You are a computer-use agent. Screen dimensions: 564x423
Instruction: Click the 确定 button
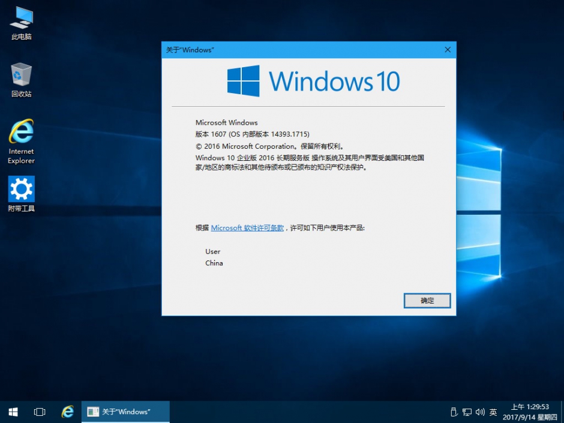(x=427, y=301)
